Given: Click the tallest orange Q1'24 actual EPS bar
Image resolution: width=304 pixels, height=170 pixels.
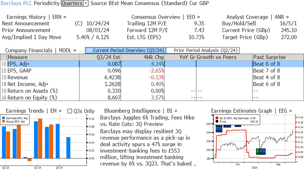Looking at the screenshot, I should tap(40, 139).
